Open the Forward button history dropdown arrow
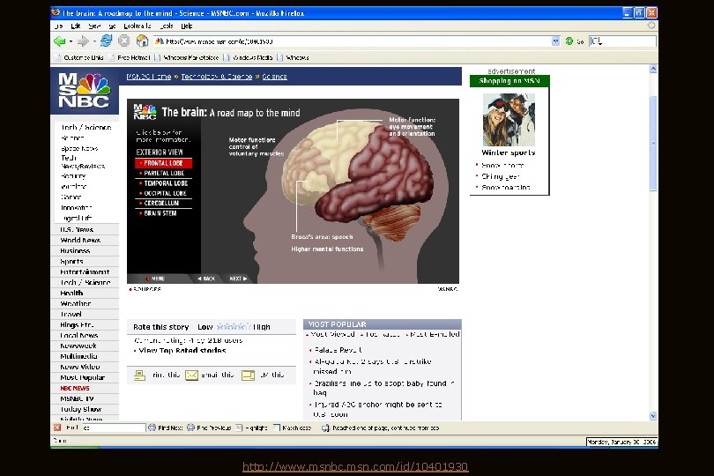The image size is (714, 476). (94, 41)
